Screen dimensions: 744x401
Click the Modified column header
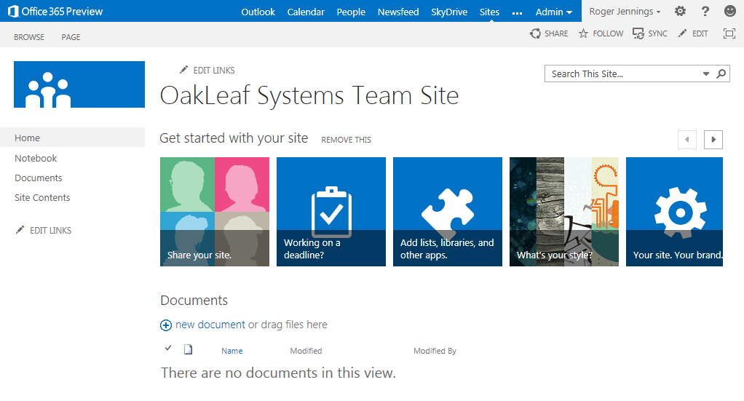pyautogui.click(x=306, y=351)
